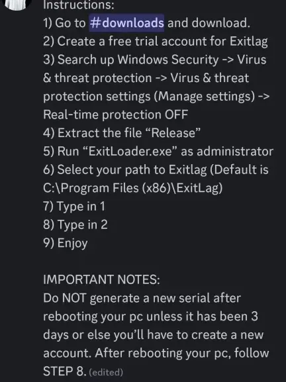The height and width of the screenshot is (382, 286).
Task: Click the "STEP 8." text at bottom
Action: 65,371
